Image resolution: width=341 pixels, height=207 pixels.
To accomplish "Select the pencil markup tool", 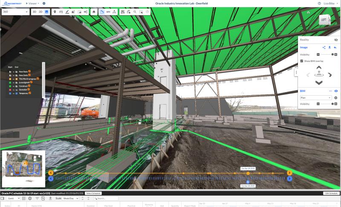I will 67,12.
